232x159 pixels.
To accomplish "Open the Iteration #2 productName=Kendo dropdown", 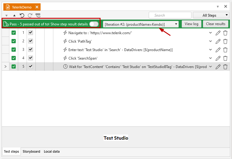I will tap(141, 24).
